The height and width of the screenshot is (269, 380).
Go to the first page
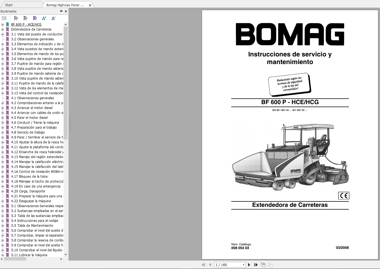203,265
